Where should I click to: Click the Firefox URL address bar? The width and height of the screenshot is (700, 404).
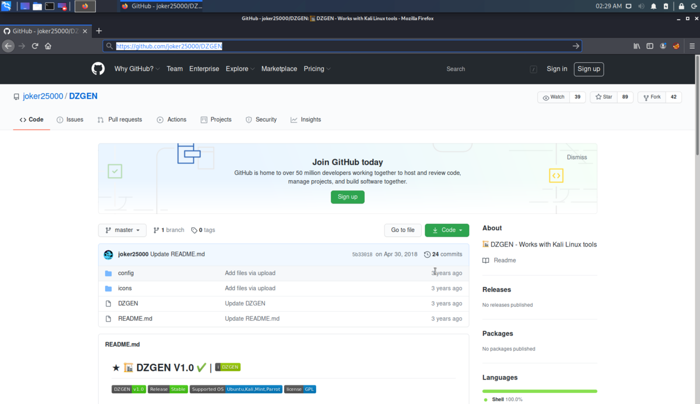coord(342,46)
